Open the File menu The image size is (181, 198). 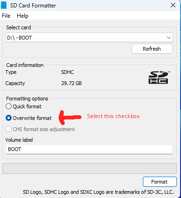click(x=6, y=16)
